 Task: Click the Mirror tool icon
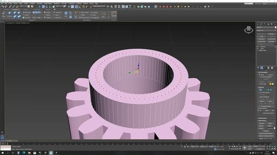pos(108,6)
